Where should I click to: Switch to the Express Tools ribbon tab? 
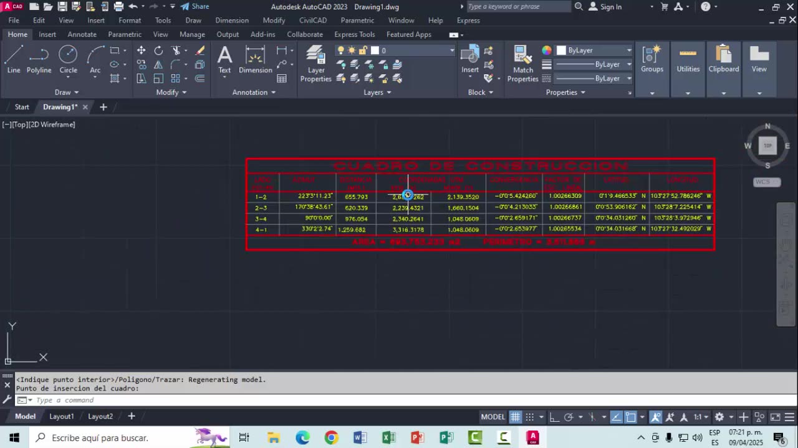tap(355, 34)
